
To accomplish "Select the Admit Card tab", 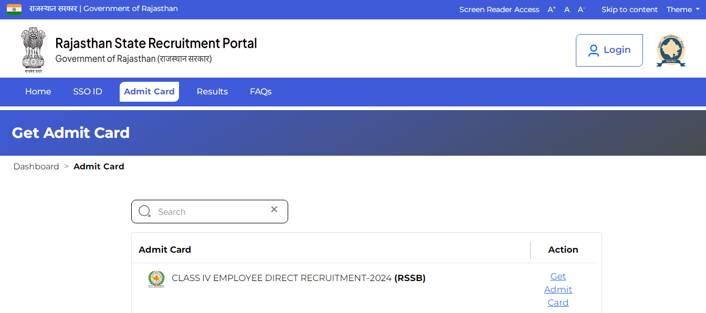I will (x=149, y=91).
